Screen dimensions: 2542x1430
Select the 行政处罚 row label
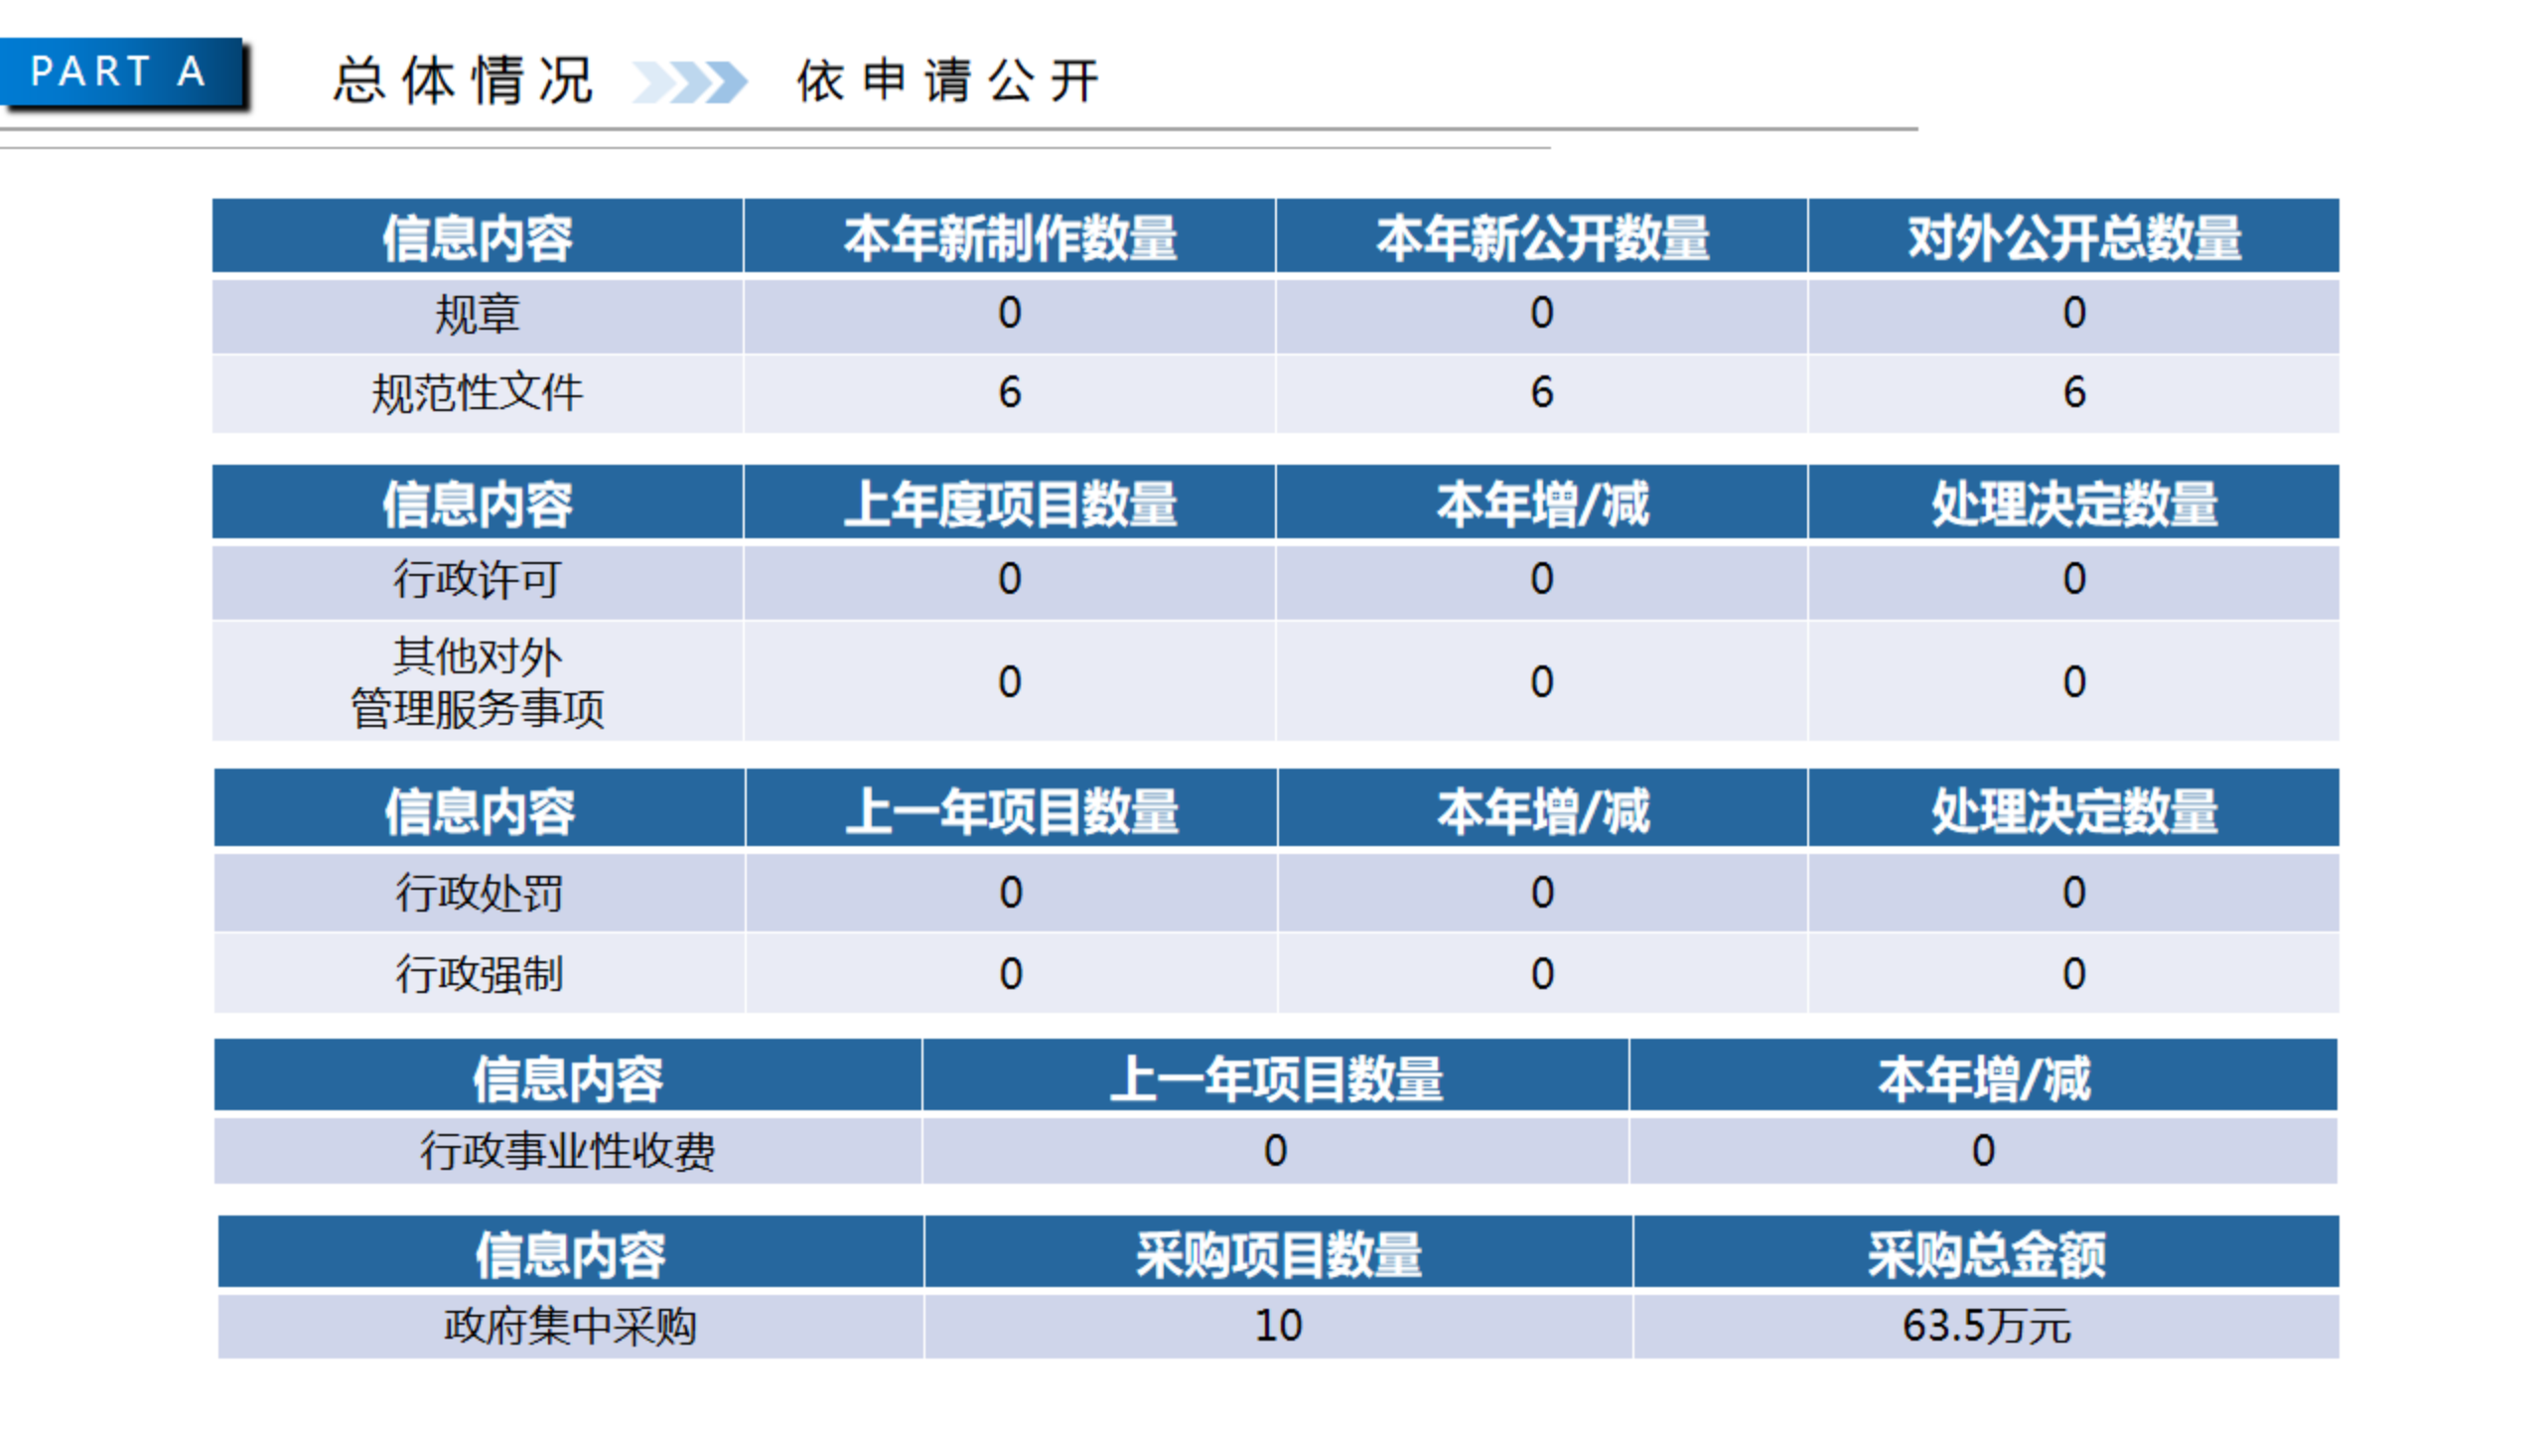(480, 893)
